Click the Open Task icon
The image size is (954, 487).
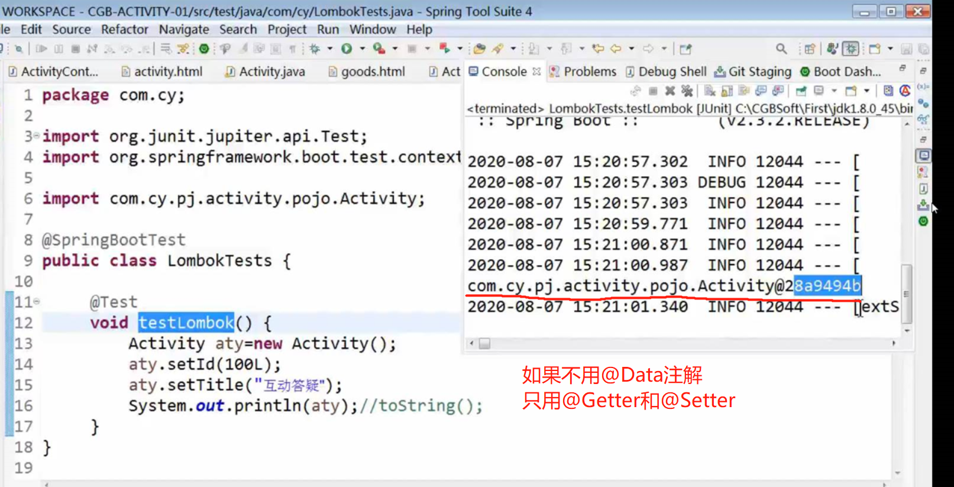click(498, 49)
